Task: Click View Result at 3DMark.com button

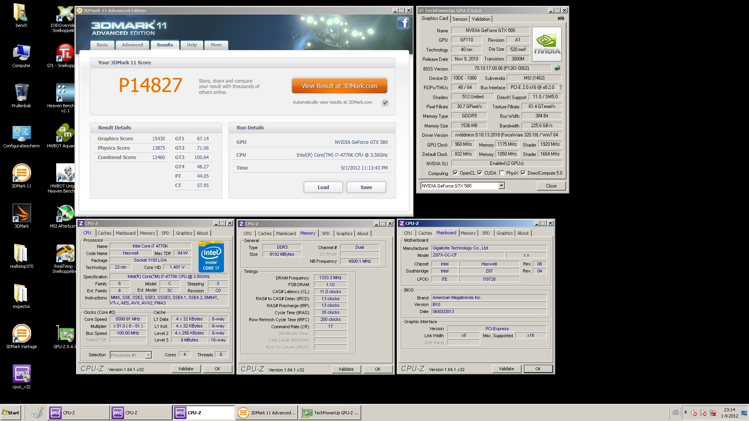Action: (339, 86)
